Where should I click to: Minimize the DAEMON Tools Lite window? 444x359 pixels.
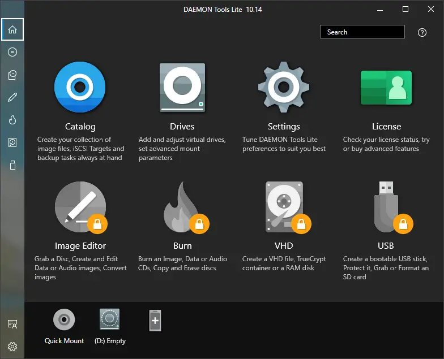[380, 10]
